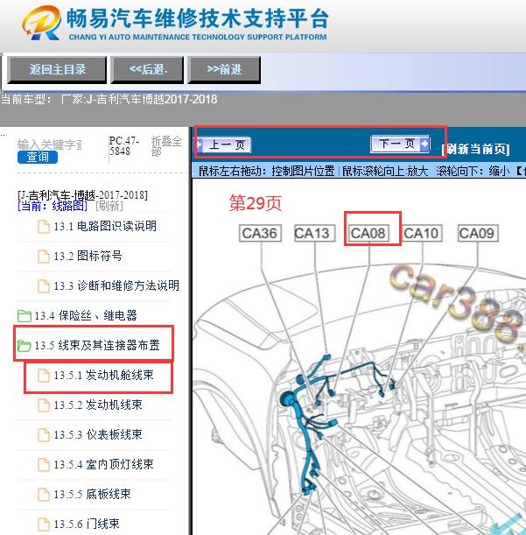The width and height of the screenshot is (526, 535).
Task: Click the CA13 connector label
Action: (x=314, y=234)
